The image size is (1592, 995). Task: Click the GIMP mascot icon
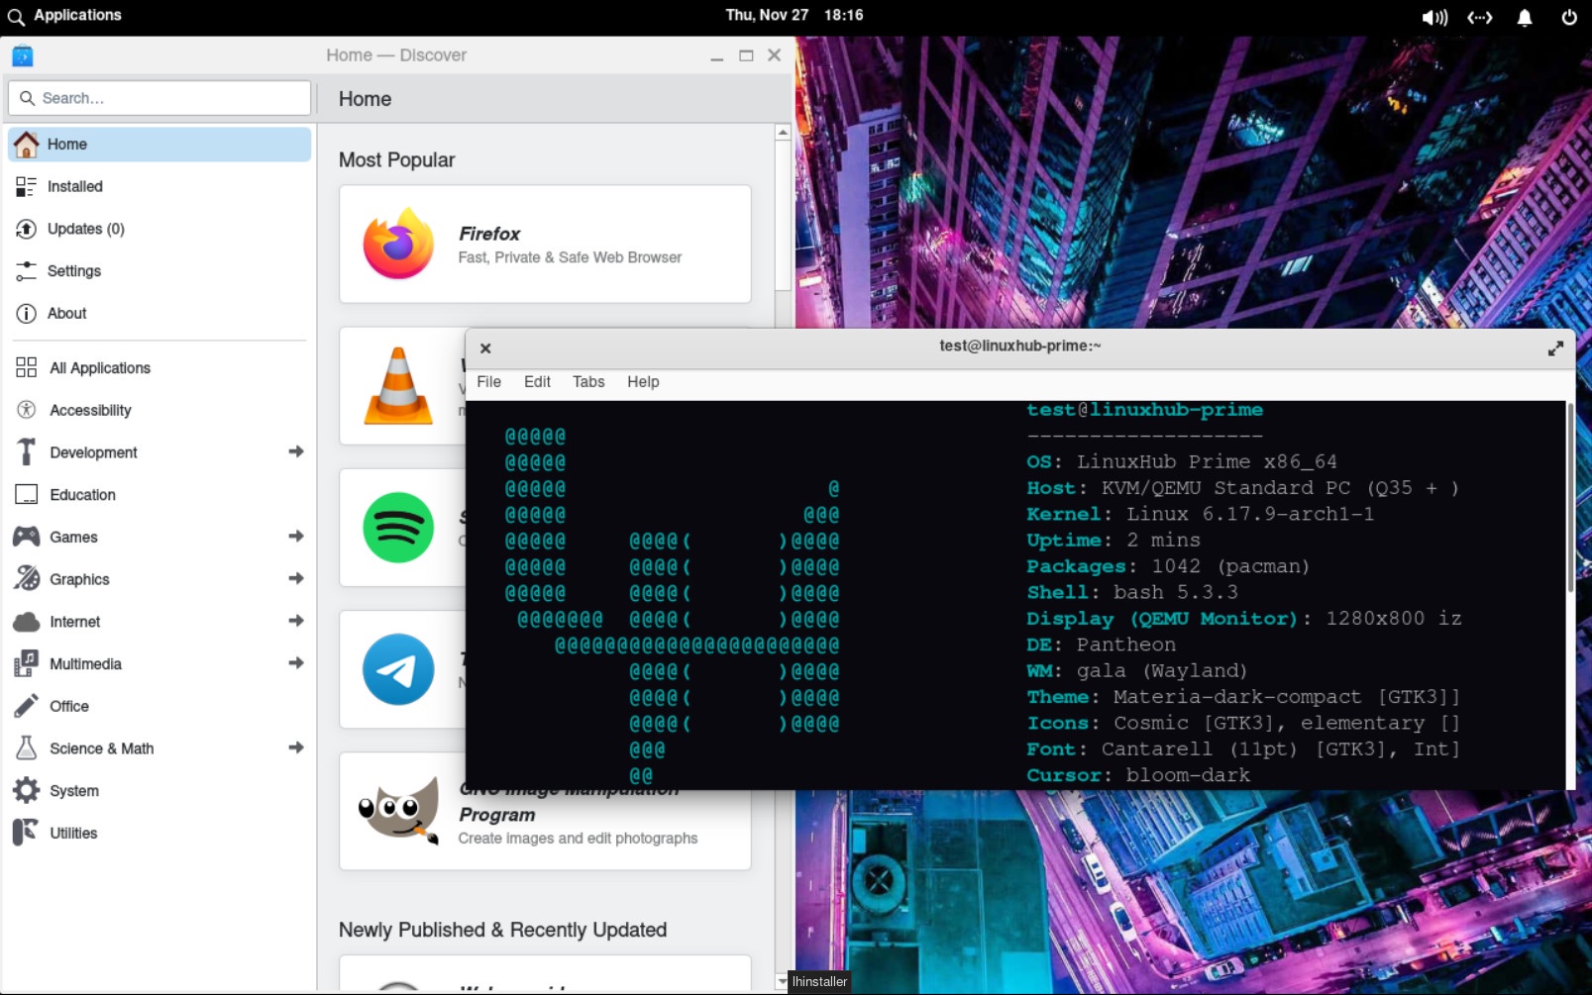click(398, 811)
